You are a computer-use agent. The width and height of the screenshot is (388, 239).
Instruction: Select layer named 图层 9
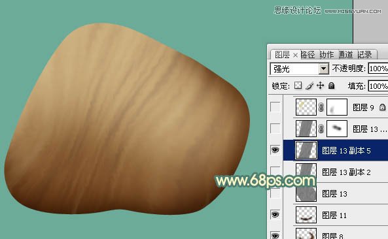click(363, 108)
